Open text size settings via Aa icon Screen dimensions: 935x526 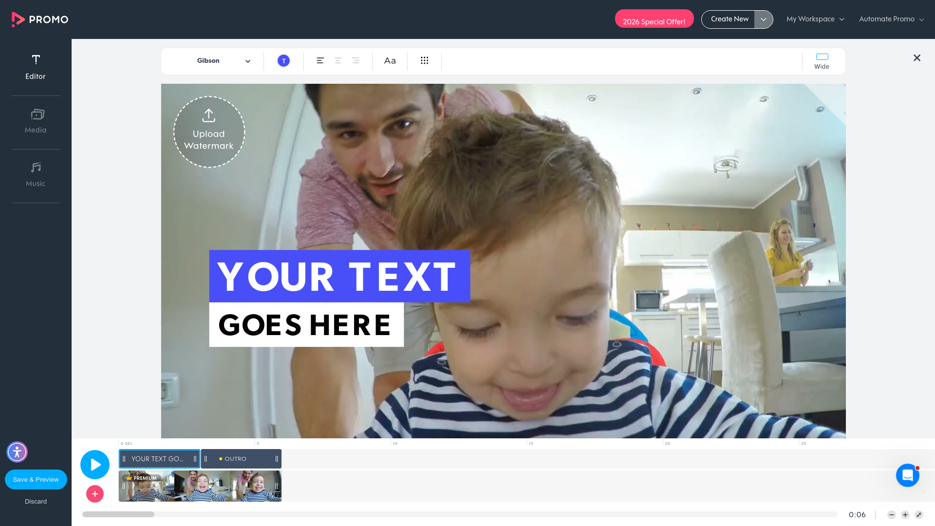(x=390, y=60)
